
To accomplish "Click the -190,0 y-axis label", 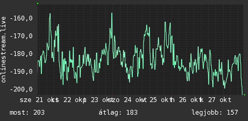I will (x=21, y=72).
